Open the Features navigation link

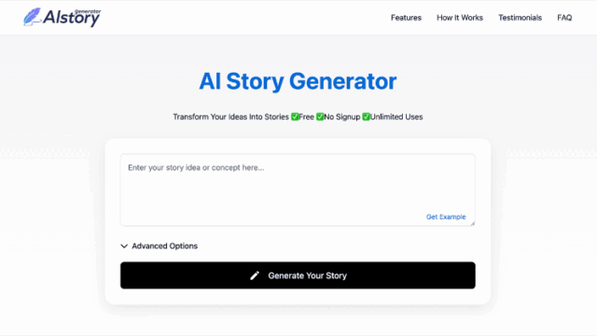pyautogui.click(x=406, y=18)
